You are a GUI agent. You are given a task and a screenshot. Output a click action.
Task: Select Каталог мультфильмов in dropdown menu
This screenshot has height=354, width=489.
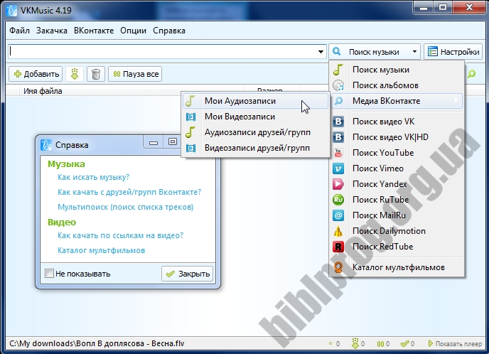click(397, 267)
